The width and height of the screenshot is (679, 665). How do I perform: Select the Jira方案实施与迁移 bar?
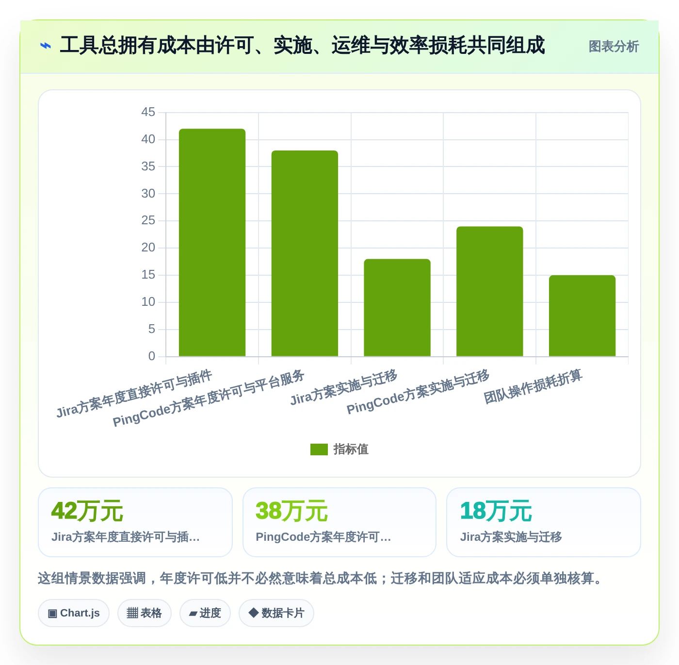click(x=397, y=308)
